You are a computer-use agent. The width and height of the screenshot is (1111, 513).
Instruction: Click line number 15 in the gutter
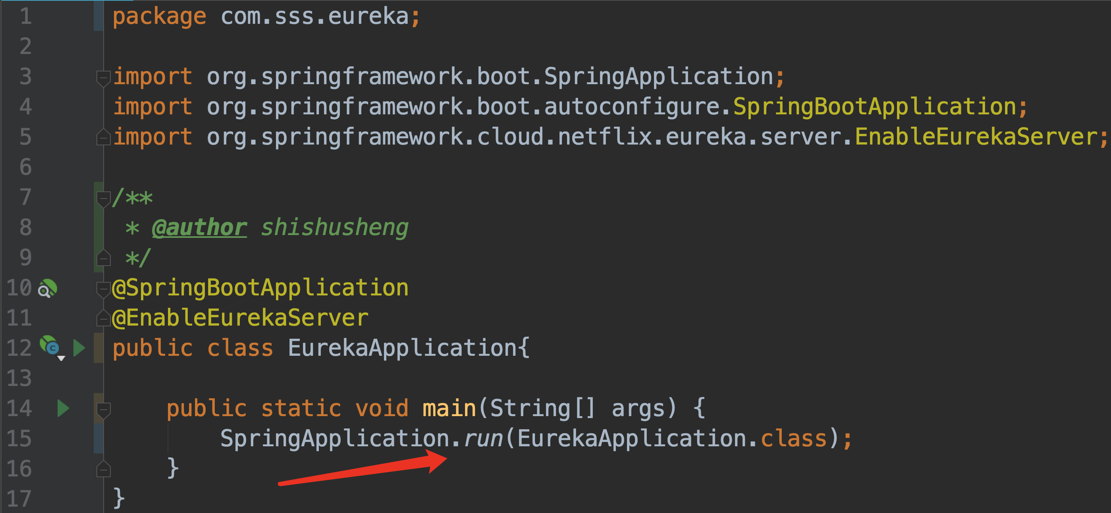(19, 439)
